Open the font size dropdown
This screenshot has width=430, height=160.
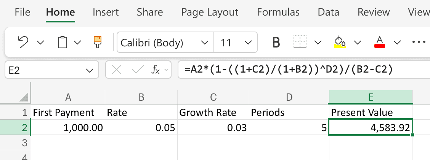point(248,42)
